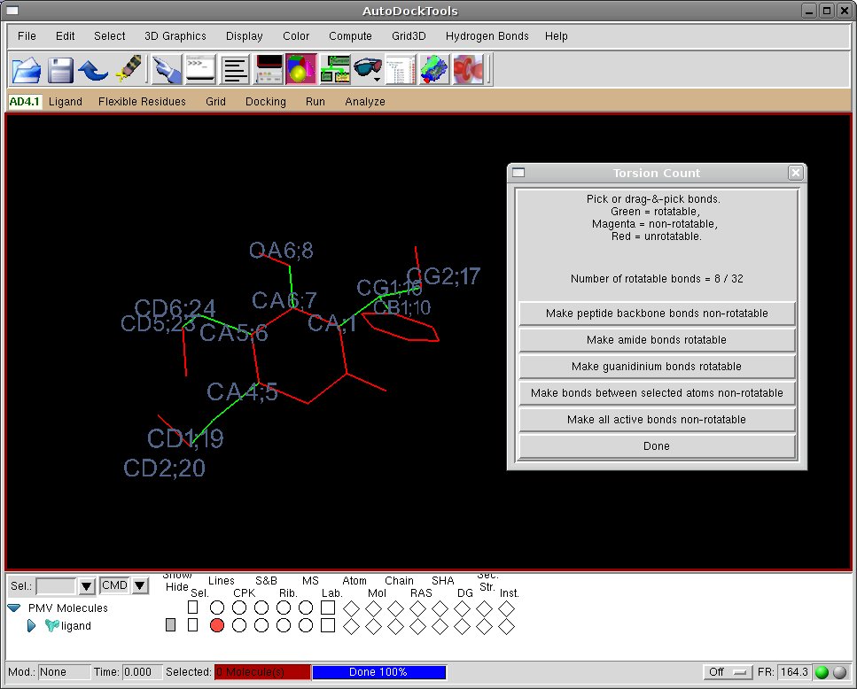Click Make peptide backbone bonds non-rotatable

(657, 314)
